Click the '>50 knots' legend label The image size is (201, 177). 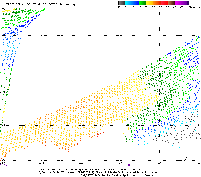[x=193, y=7]
